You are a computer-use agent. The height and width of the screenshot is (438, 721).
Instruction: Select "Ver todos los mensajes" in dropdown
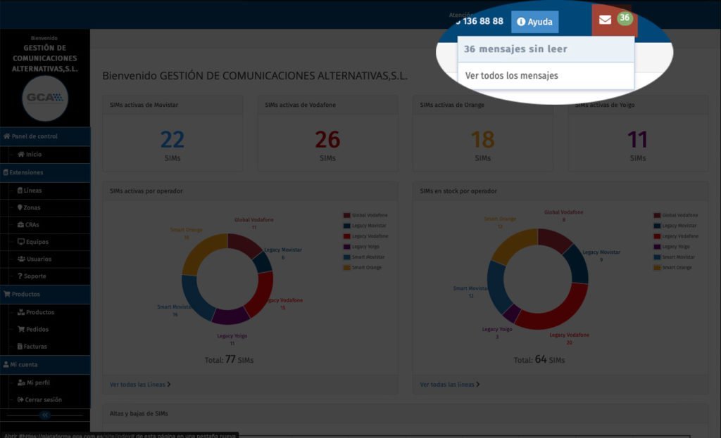pyautogui.click(x=511, y=76)
